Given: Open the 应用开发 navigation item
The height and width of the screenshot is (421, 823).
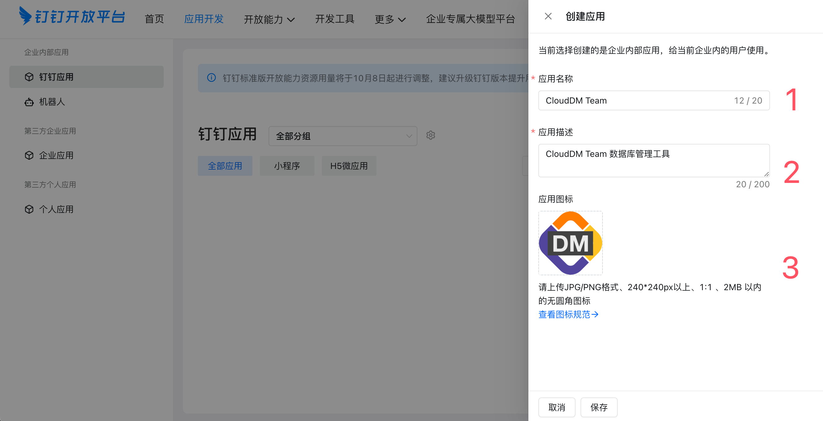Looking at the screenshot, I should [x=204, y=19].
